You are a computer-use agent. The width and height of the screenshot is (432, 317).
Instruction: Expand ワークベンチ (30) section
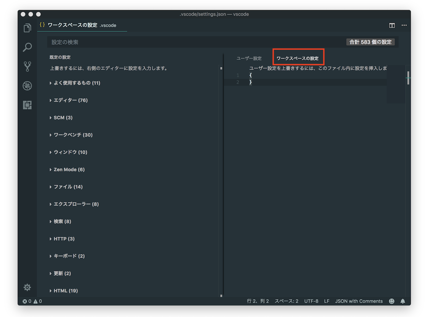[x=71, y=135]
